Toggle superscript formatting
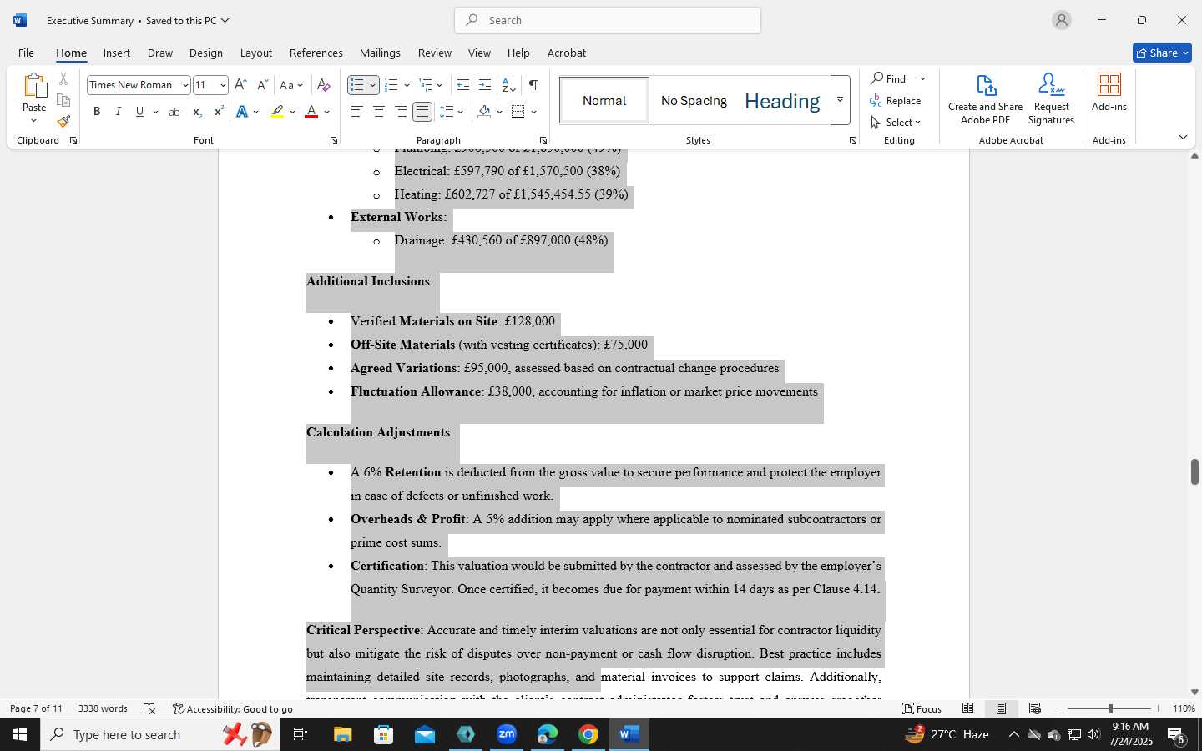The image size is (1202, 751). [219, 112]
